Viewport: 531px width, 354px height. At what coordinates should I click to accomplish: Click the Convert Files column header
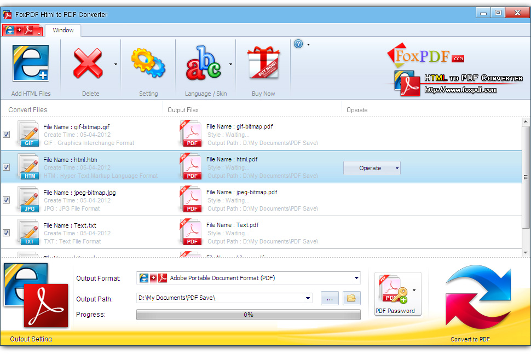pos(28,109)
